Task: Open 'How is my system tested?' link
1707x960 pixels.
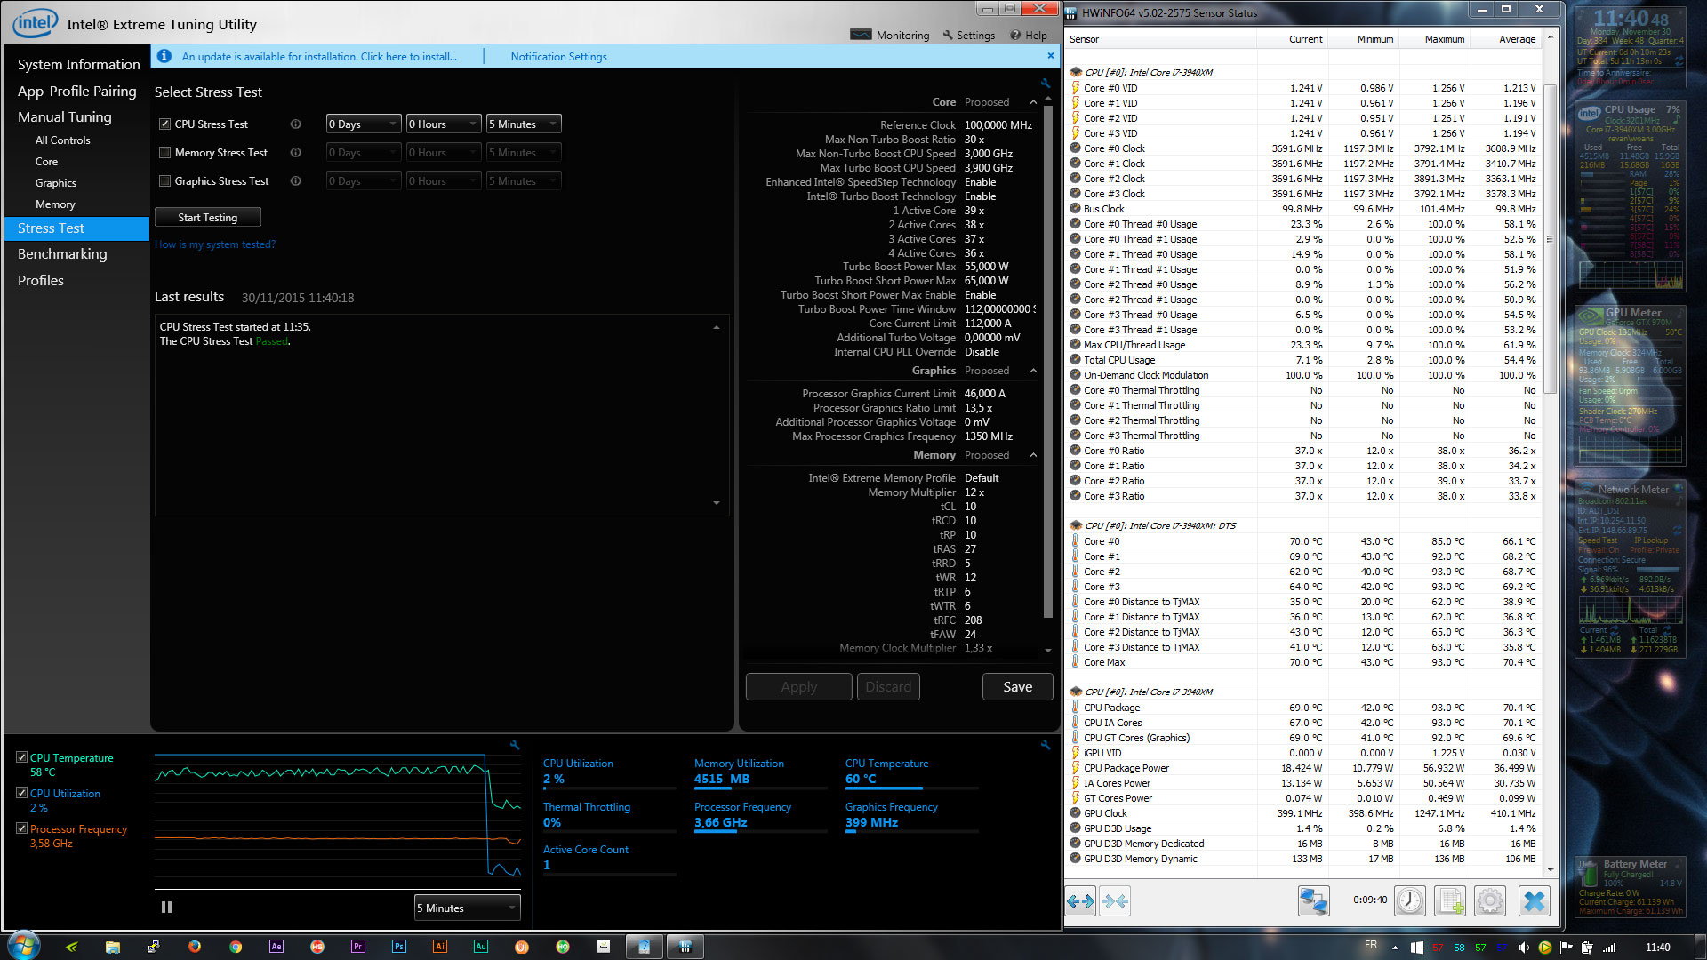Action: pyautogui.click(x=215, y=244)
